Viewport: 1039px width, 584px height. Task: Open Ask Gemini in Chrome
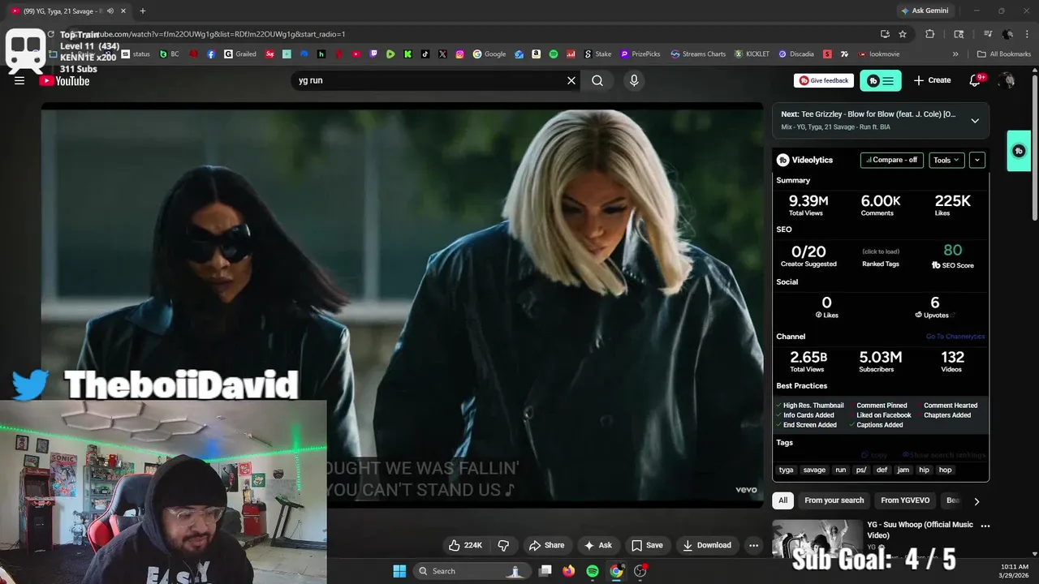click(924, 11)
